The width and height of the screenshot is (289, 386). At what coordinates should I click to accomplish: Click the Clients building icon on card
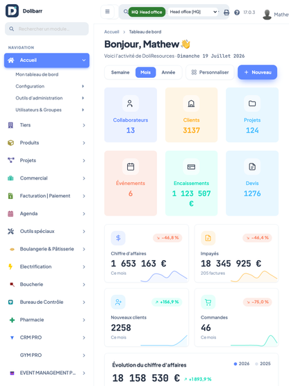(191, 104)
